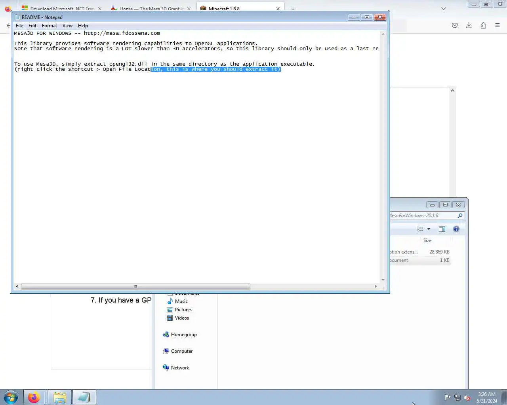The width and height of the screenshot is (507, 405).
Task: Minimize the Notepad window
Action: [x=354, y=17]
